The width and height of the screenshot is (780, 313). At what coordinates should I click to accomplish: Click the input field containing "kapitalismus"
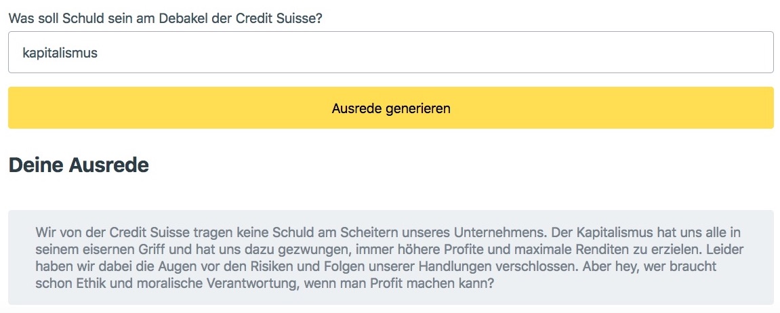(x=390, y=52)
